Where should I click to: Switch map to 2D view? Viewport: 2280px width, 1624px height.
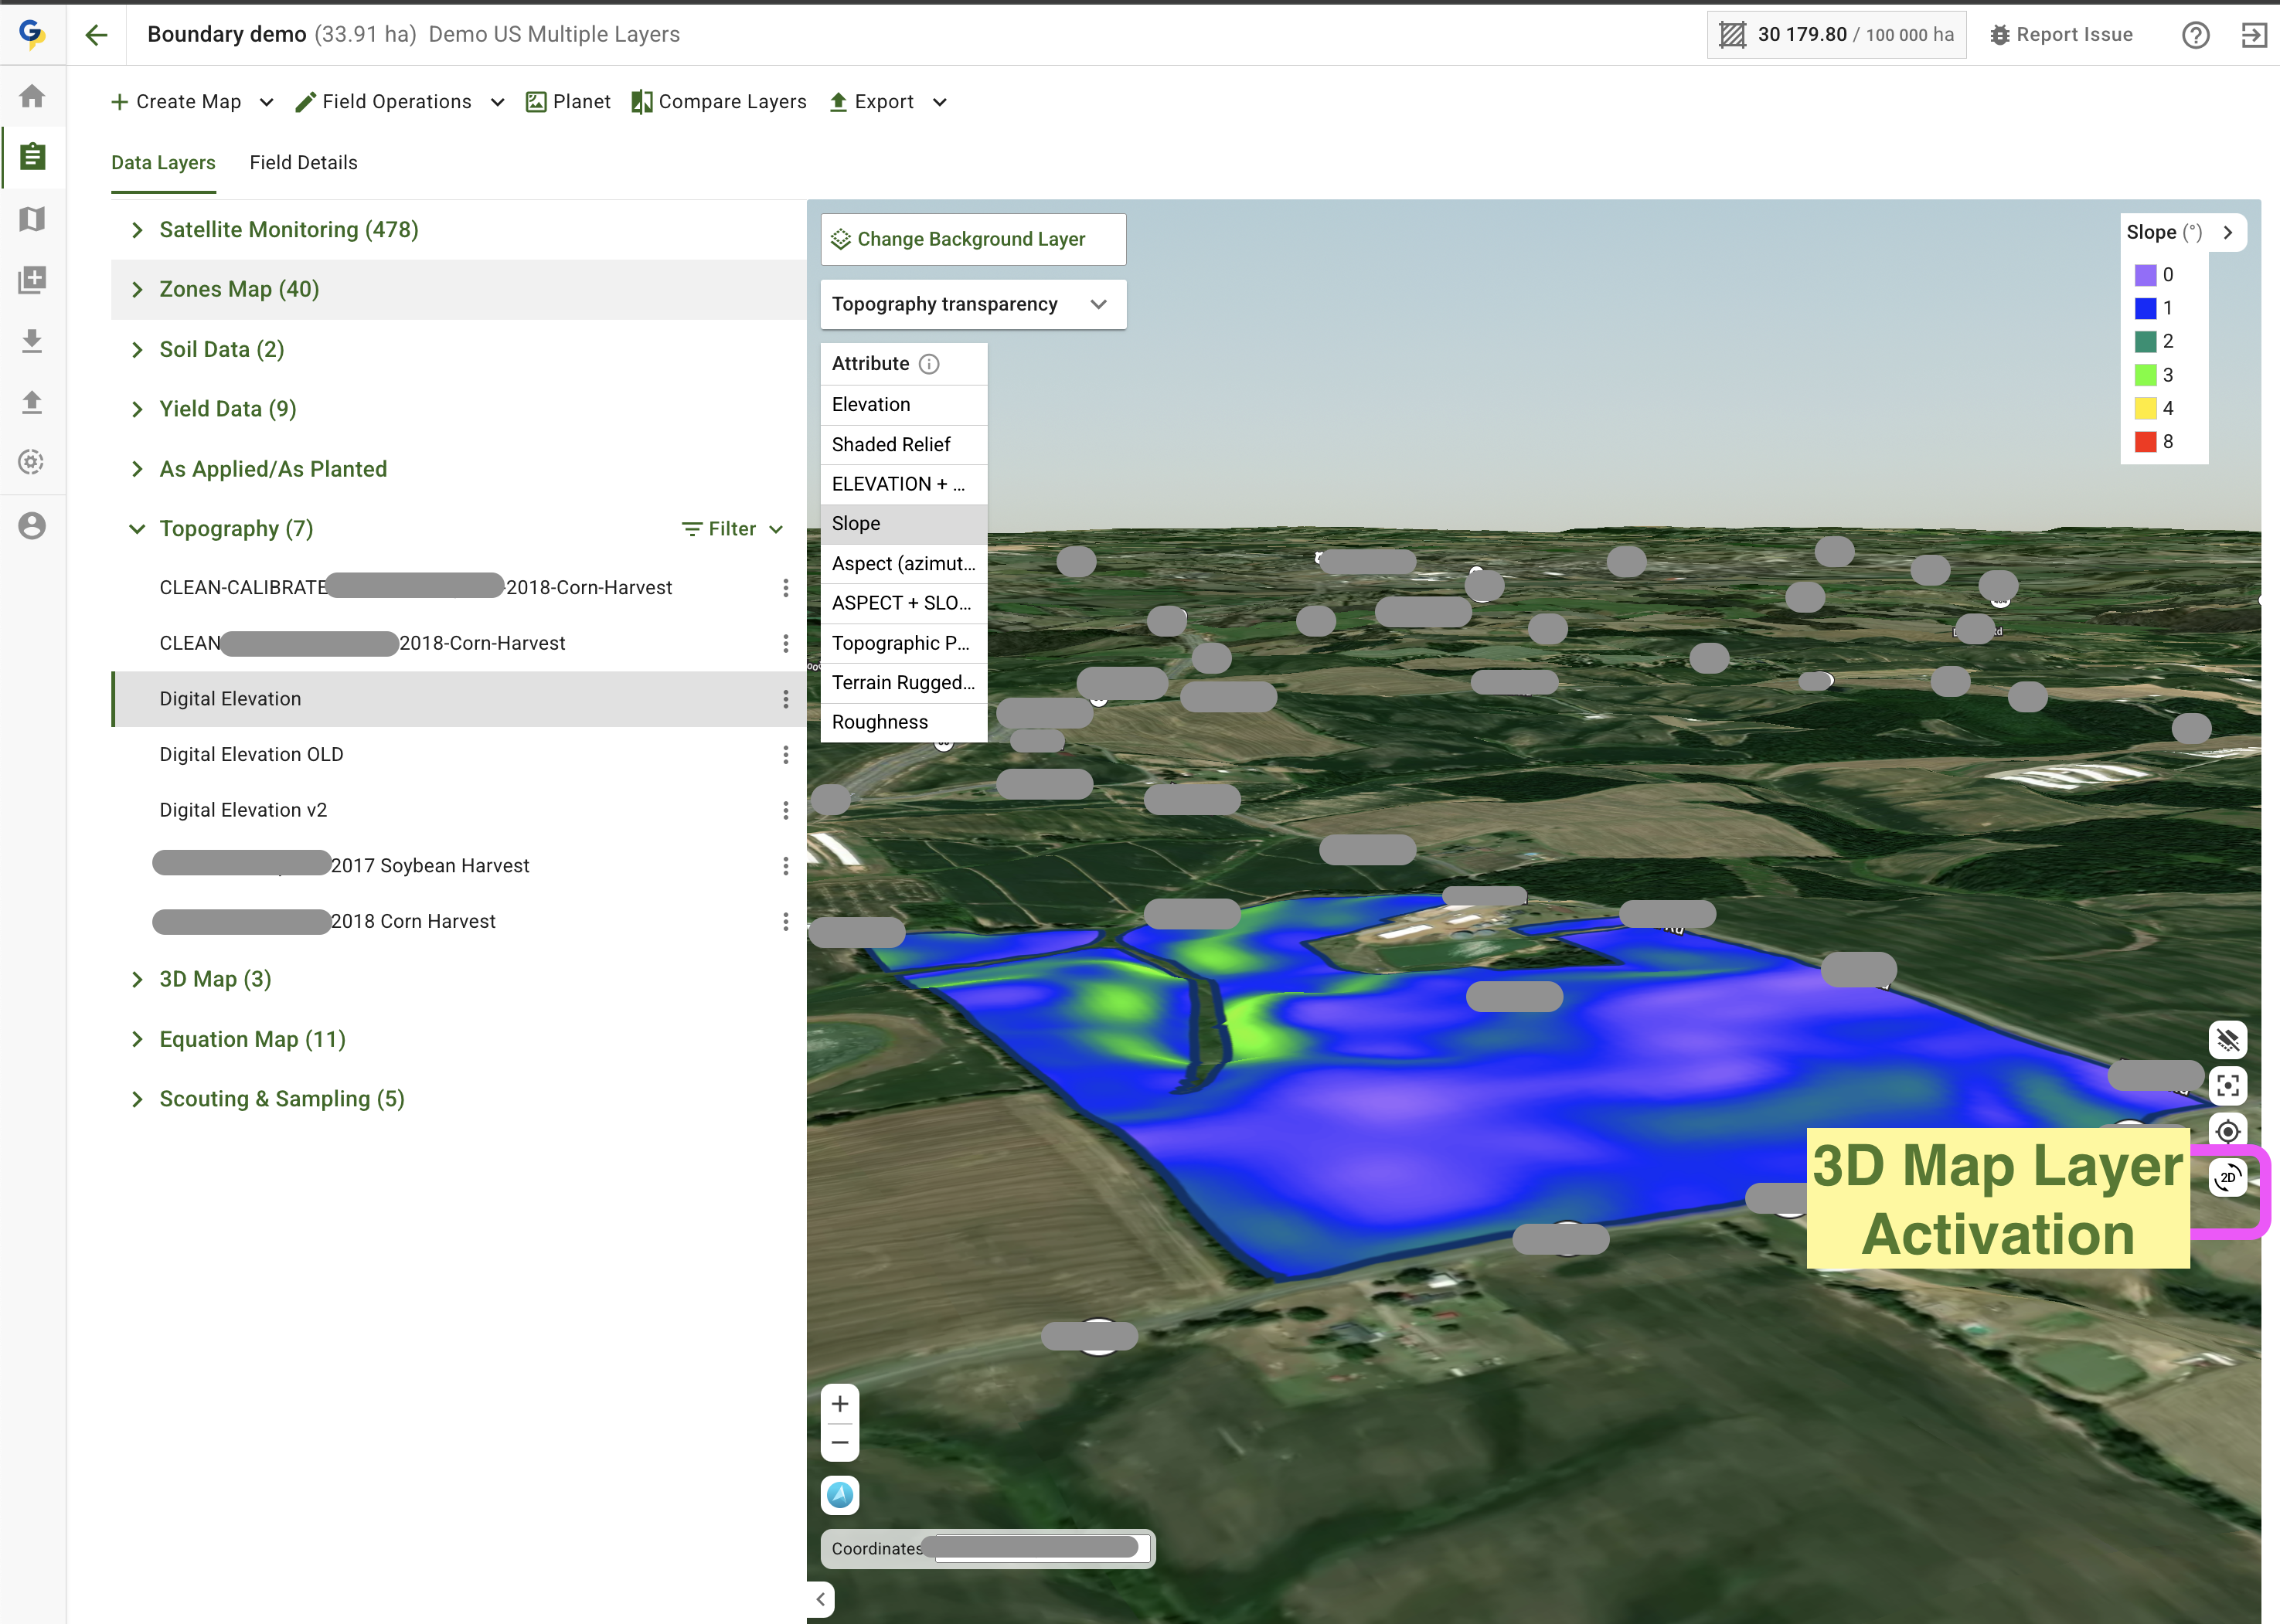coord(2227,1177)
